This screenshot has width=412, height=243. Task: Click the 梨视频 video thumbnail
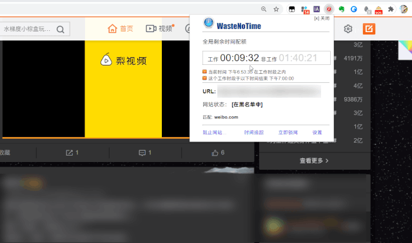(x=96, y=89)
